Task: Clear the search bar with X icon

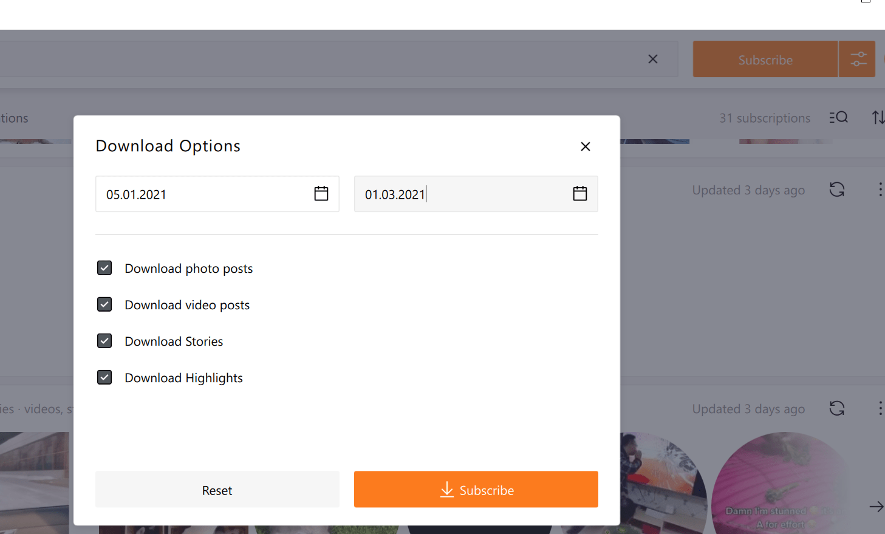Action: click(x=652, y=59)
